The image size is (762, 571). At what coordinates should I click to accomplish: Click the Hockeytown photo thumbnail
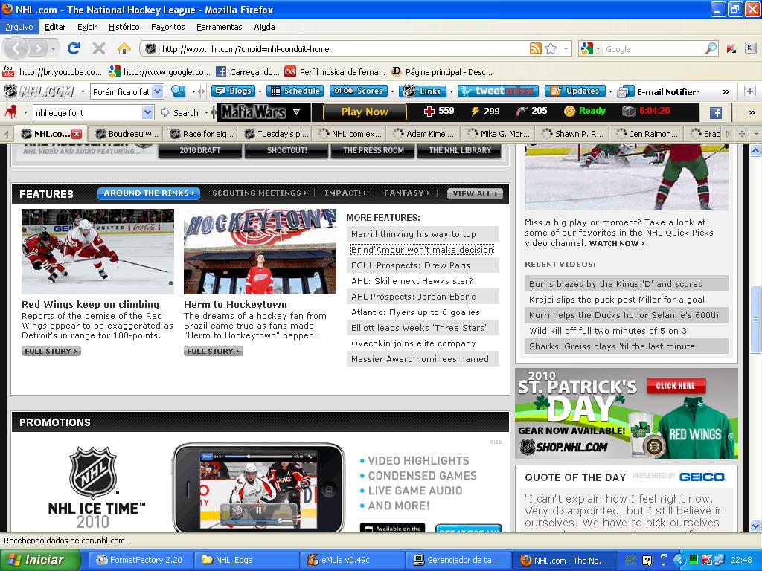260,251
